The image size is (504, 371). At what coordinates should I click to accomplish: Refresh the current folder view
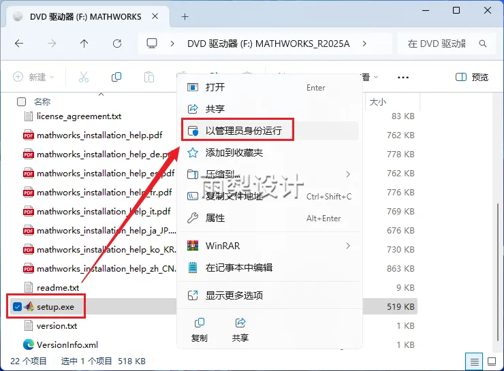(x=117, y=44)
